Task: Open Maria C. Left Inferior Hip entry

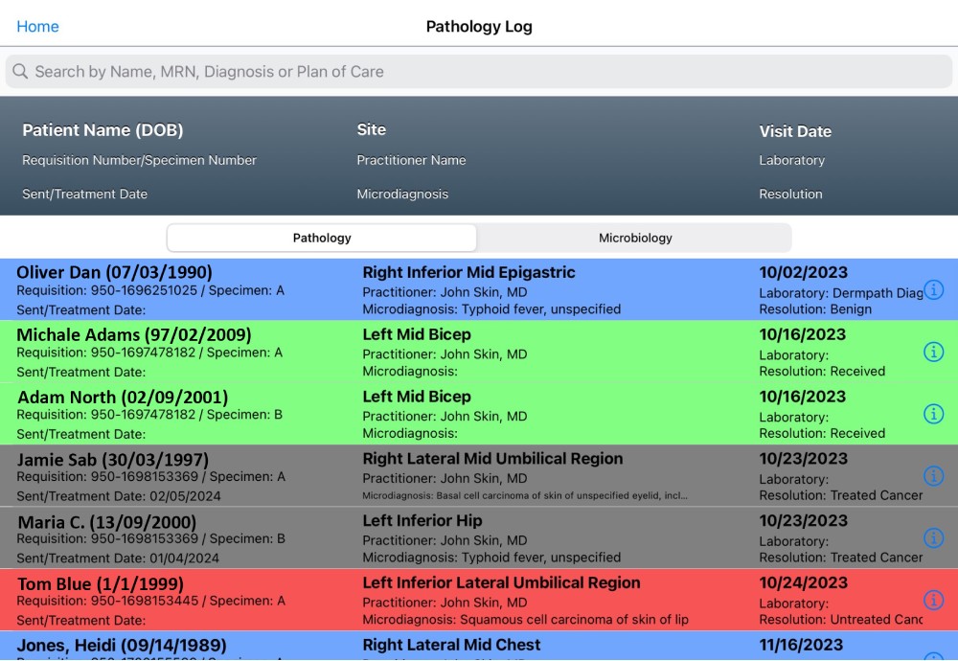Action: pyautogui.click(x=460, y=538)
